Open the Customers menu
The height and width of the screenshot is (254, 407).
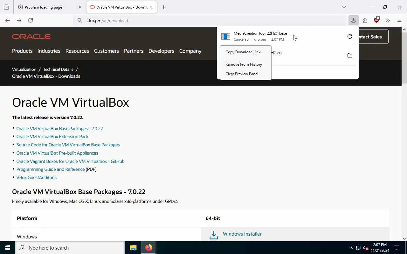[x=107, y=51]
